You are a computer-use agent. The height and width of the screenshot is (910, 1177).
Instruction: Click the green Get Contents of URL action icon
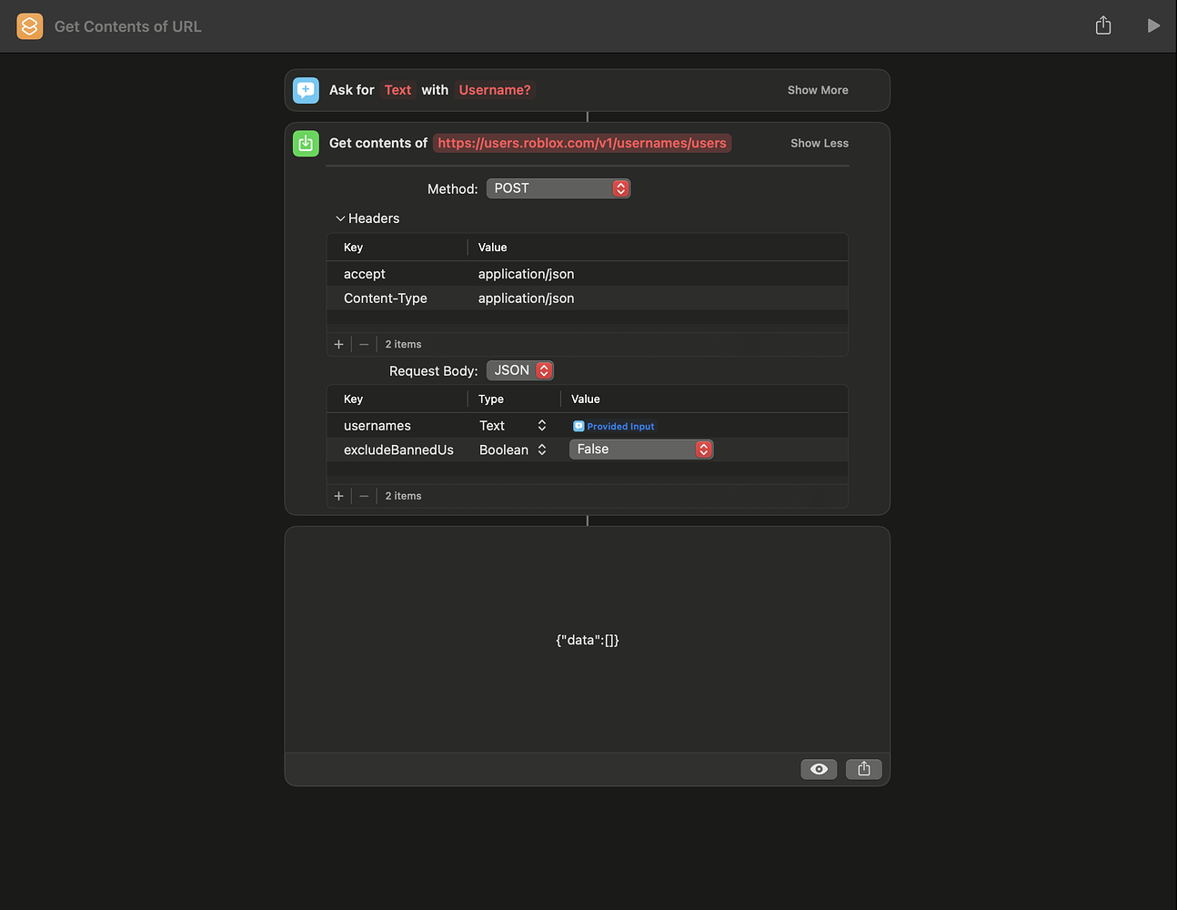[x=306, y=143]
